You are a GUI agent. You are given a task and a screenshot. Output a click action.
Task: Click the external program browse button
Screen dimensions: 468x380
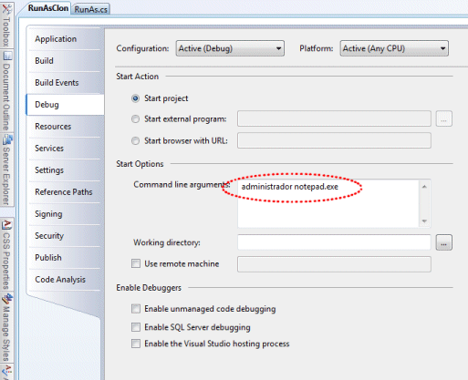coord(443,118)
